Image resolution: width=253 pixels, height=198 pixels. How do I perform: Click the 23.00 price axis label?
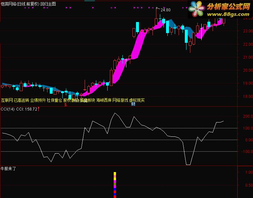click(x=248, y=31)
